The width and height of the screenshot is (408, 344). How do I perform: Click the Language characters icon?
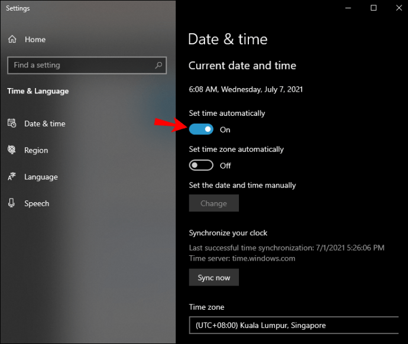coord(12,177)
